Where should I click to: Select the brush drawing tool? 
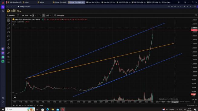point(8,40)
